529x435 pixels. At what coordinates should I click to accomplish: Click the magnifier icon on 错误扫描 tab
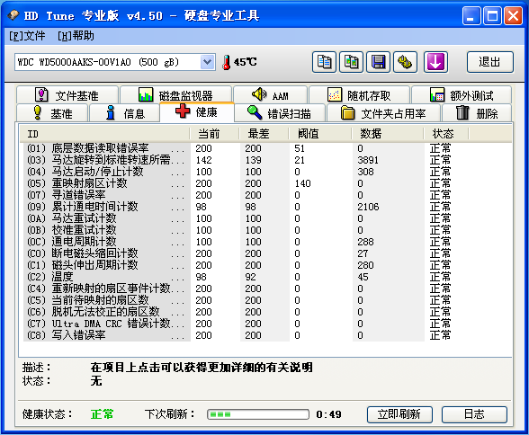(x=255, y=112)
